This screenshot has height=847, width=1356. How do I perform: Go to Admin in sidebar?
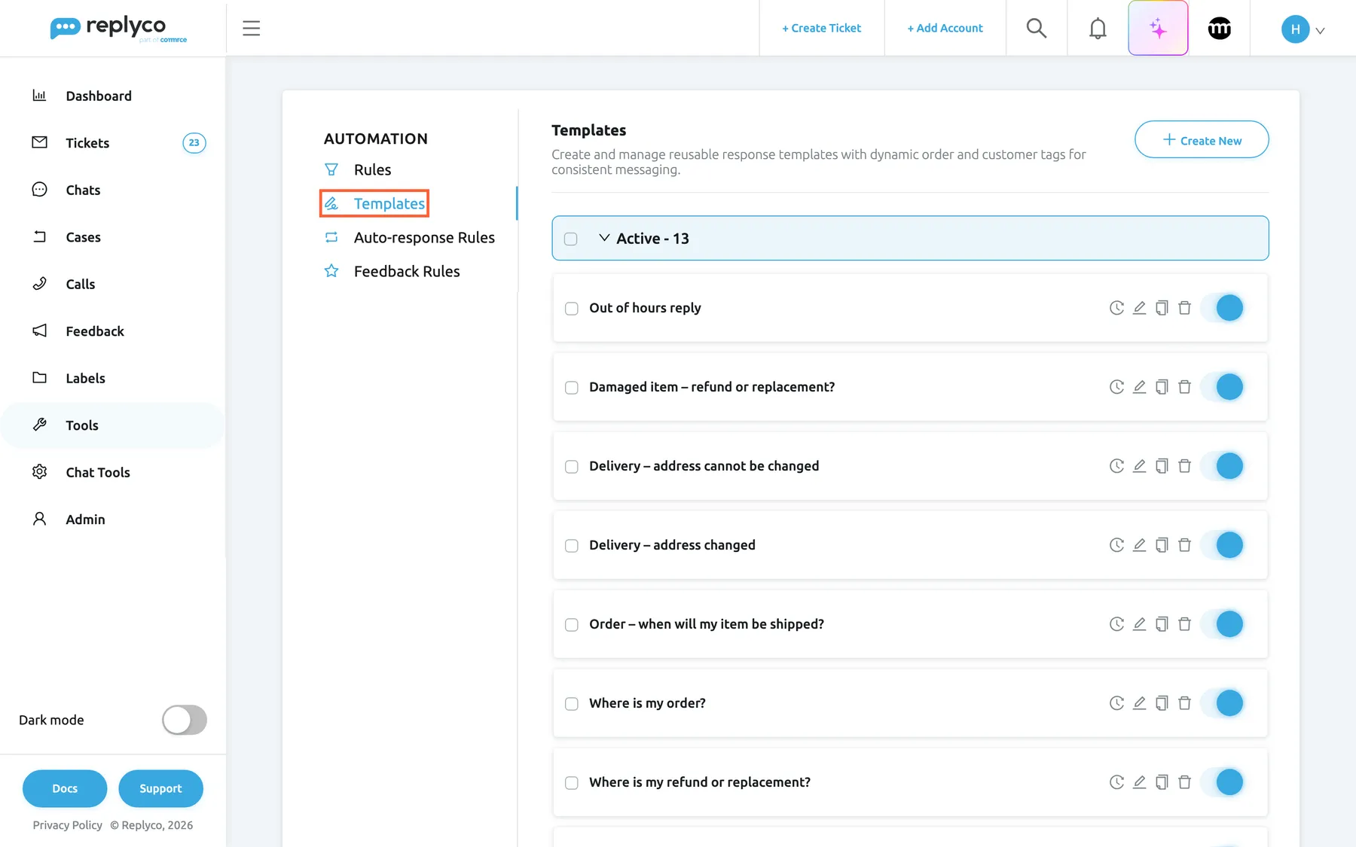pyautogui.click(x=85, y=519)
